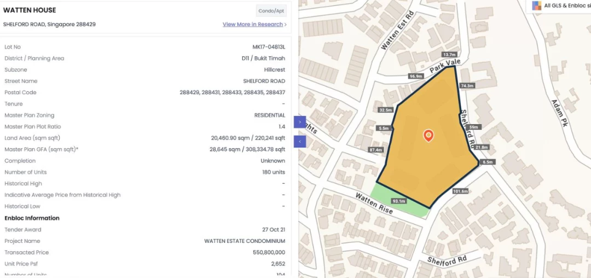Click the 13.7m label near Park Vale

[x=450, y=55]
